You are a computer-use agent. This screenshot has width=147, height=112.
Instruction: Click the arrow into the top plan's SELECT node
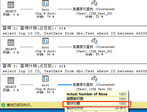coord(27,9)
